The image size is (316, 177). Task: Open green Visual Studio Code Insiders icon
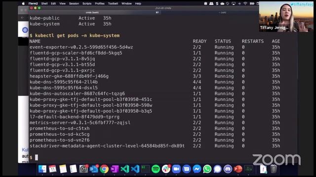click(x=125, y=169)
